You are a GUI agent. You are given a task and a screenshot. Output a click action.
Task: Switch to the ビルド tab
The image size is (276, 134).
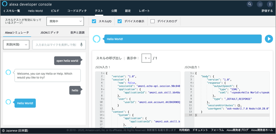pyautogui.click(x=55, y=11)
